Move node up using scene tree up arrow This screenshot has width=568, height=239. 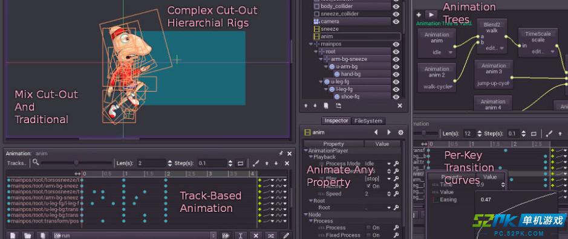click(305, 106)
